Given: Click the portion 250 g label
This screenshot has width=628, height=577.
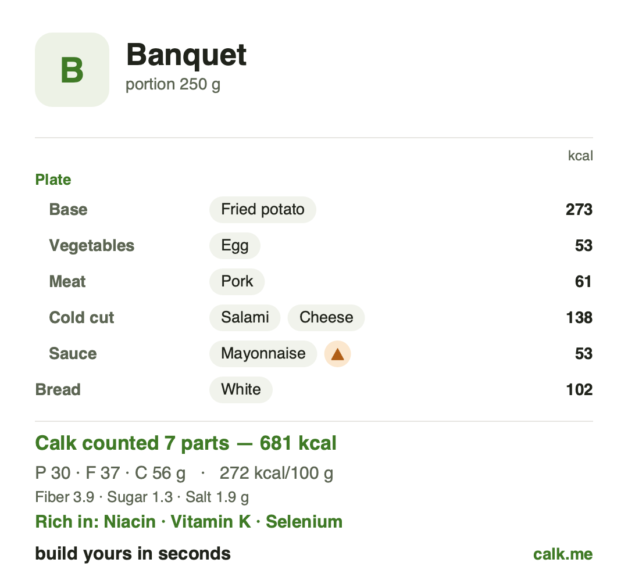Looking at the screenshot, I should coord(173,84).
